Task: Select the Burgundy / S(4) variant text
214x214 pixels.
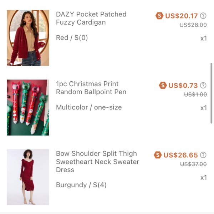Action: (x=81, y=185)
